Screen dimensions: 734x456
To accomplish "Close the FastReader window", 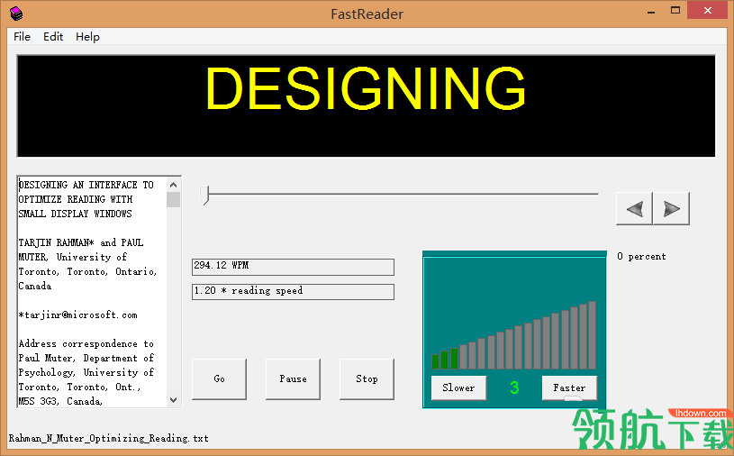I will 707,10.
